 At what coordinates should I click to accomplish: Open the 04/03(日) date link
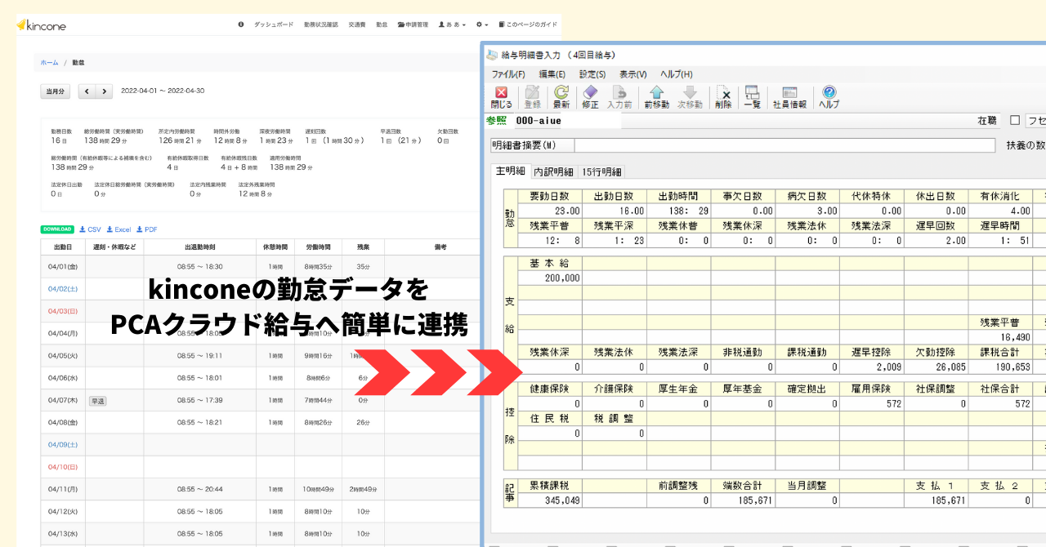click(x=63, y=311)
